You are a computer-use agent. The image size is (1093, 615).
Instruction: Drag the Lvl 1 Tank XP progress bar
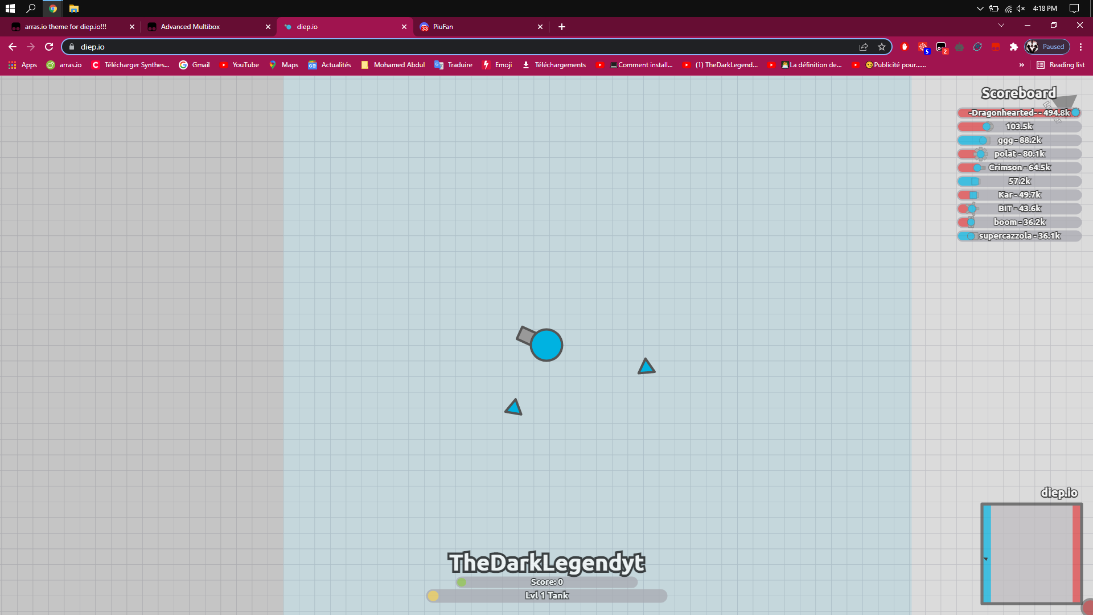click(x=546, y=594)
